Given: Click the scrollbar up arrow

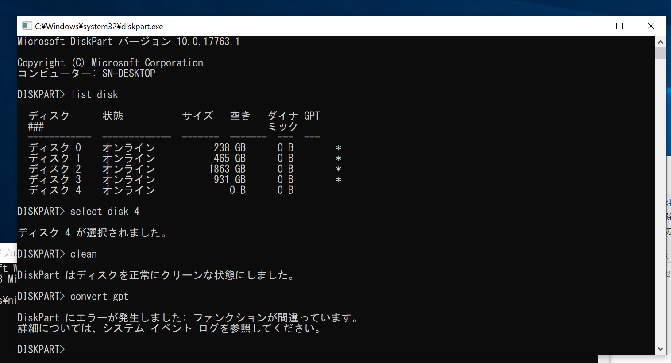Looking at the screenshot, I should 660,42.
